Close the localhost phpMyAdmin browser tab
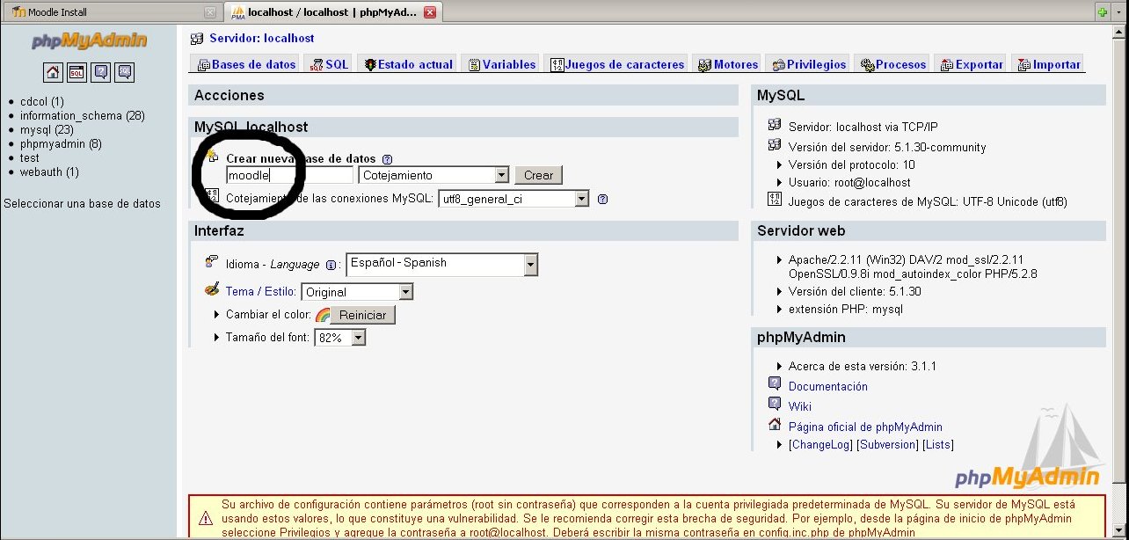Screen dimensions: 1129x540 [429, 12]
